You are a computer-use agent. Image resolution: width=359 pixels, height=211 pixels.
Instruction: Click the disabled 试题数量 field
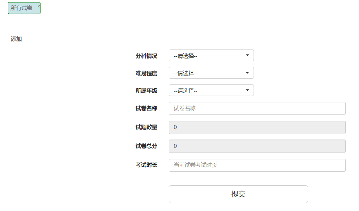pos(257,127)
